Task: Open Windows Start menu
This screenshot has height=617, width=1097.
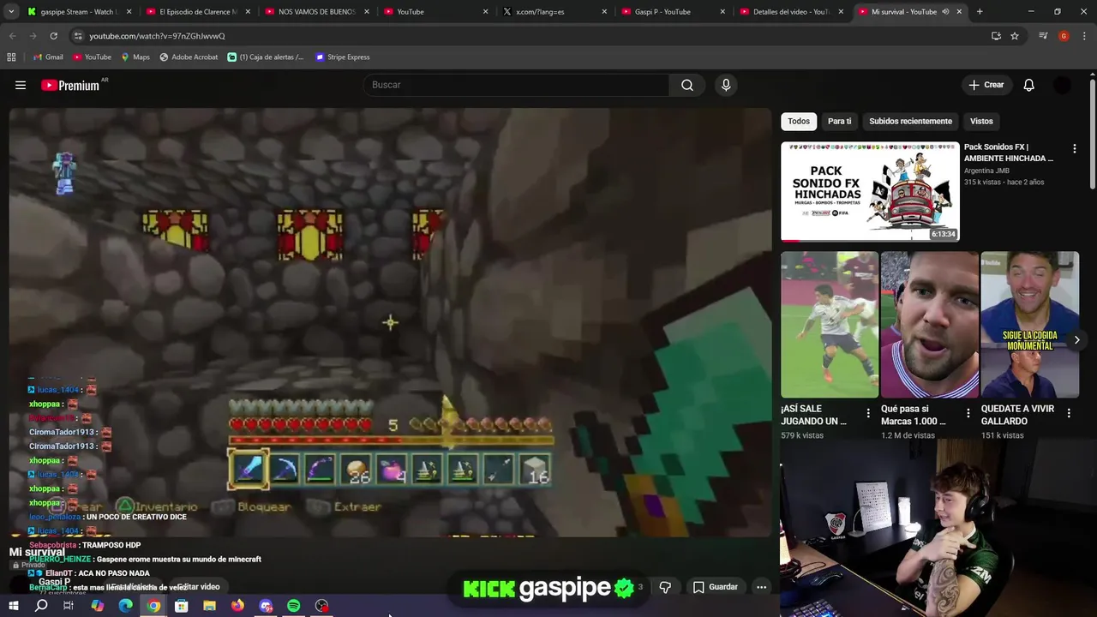Action: click(x=13, y=606)
